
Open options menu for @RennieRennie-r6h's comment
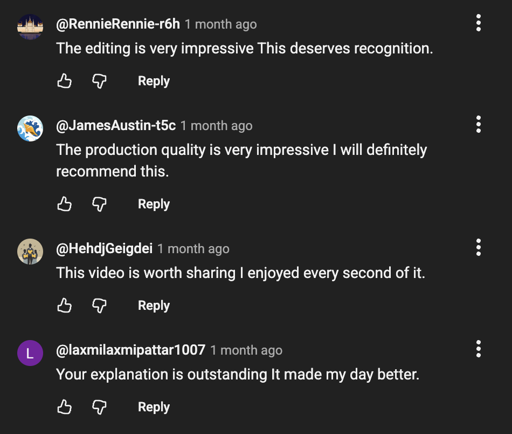(x=478, y=23)
